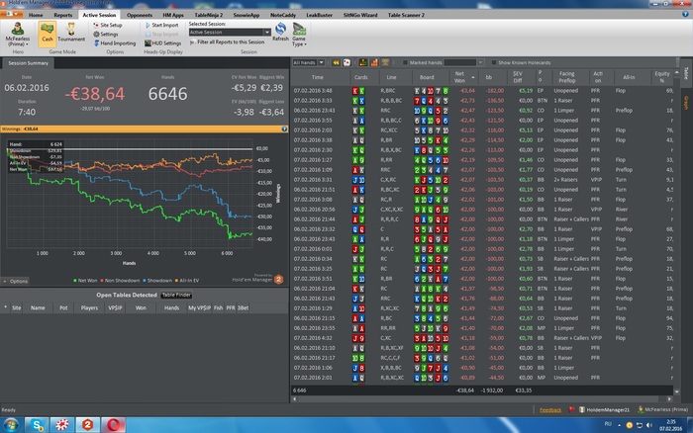Toggle Filter all Reports to this Session
This screenshot has width=693, height=433.
pyautogui.click(x=228, y=43)
